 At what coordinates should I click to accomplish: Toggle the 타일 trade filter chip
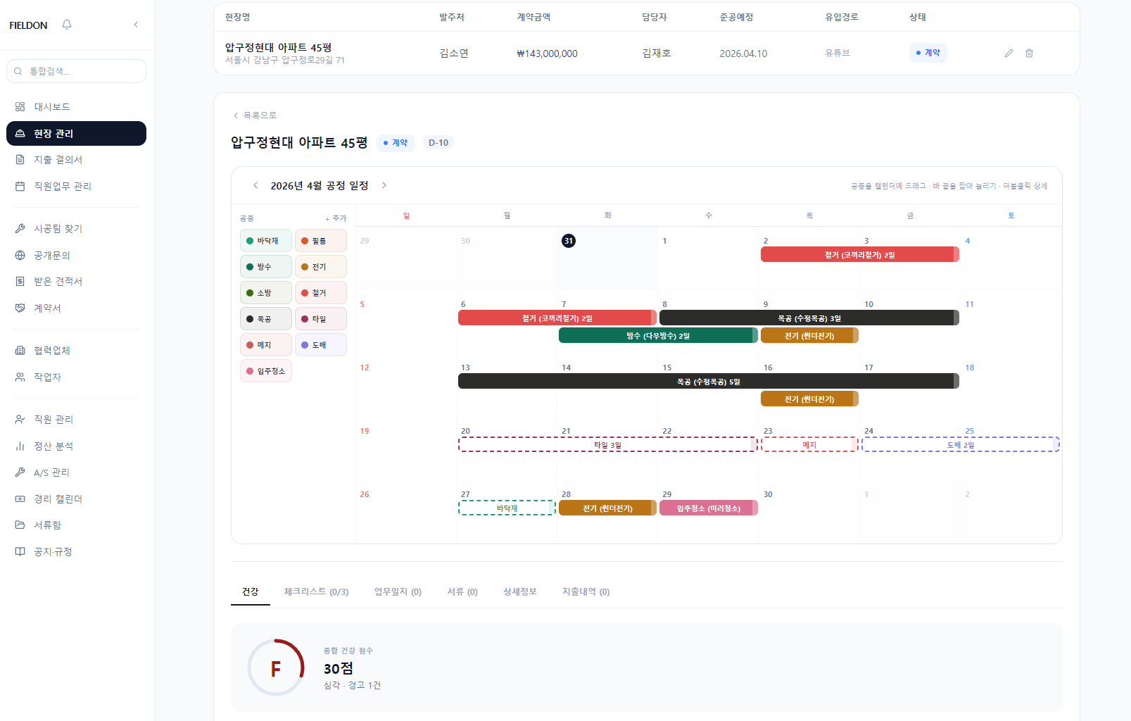pyautogui.click(x=320, y=318)
